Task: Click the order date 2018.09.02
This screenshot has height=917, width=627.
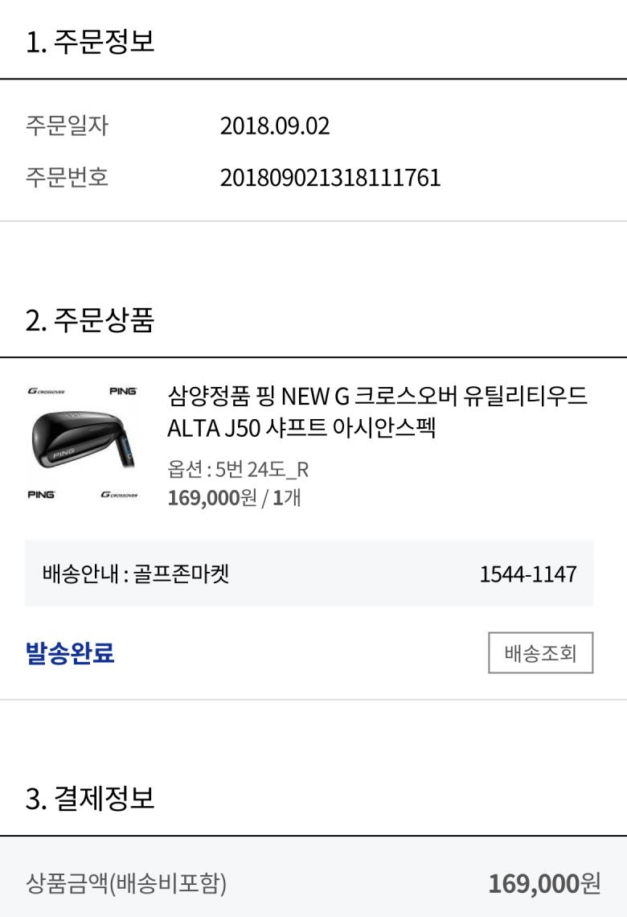Action: point(275,126)
